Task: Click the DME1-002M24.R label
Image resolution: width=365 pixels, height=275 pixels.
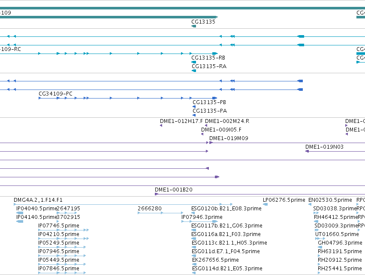Action: coord(227,121)
